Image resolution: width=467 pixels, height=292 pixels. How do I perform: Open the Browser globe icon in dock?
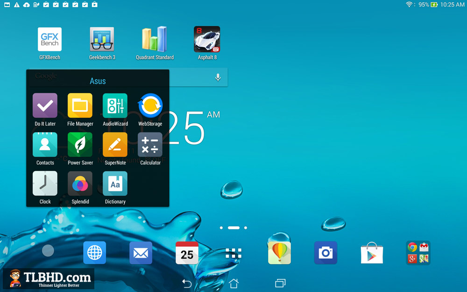95,253
